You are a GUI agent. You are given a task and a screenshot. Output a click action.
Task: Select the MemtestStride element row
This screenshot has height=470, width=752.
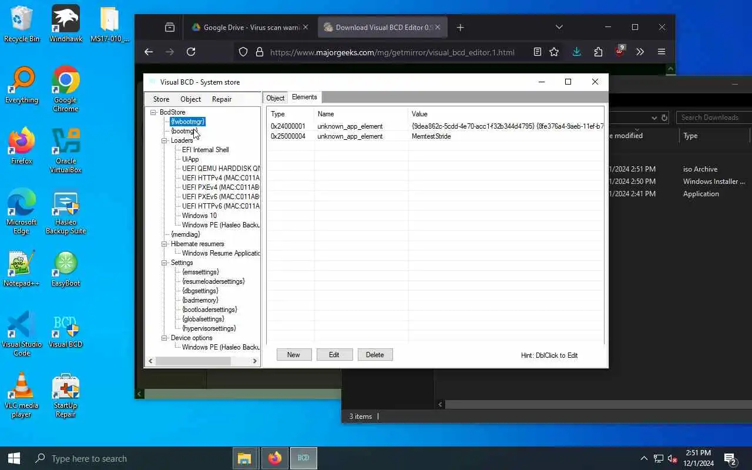pos(435,136)
